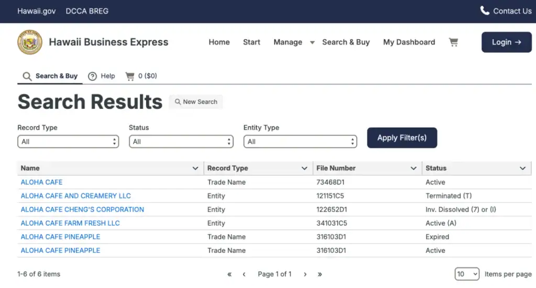Click the Terminated (T) status cell
This screenshot has width=536, height=288.
[x=449, y=196]
